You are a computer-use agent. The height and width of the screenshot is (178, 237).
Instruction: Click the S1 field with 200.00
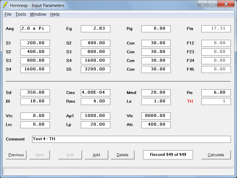tap(35, 43)
